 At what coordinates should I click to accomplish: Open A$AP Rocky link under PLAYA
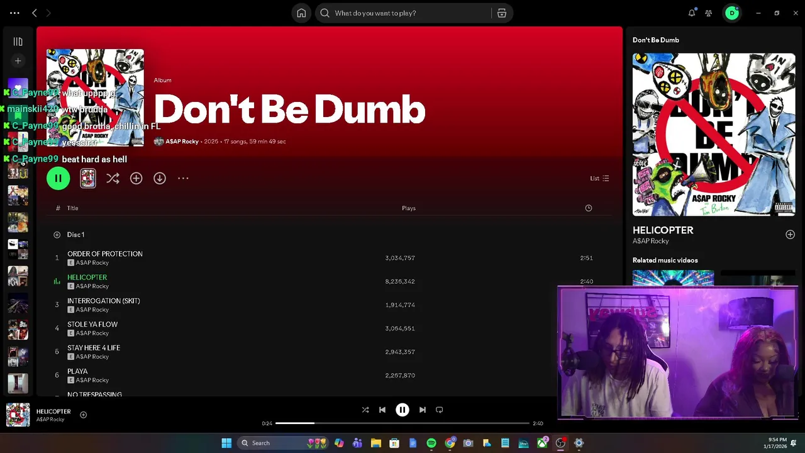(92, 380)
